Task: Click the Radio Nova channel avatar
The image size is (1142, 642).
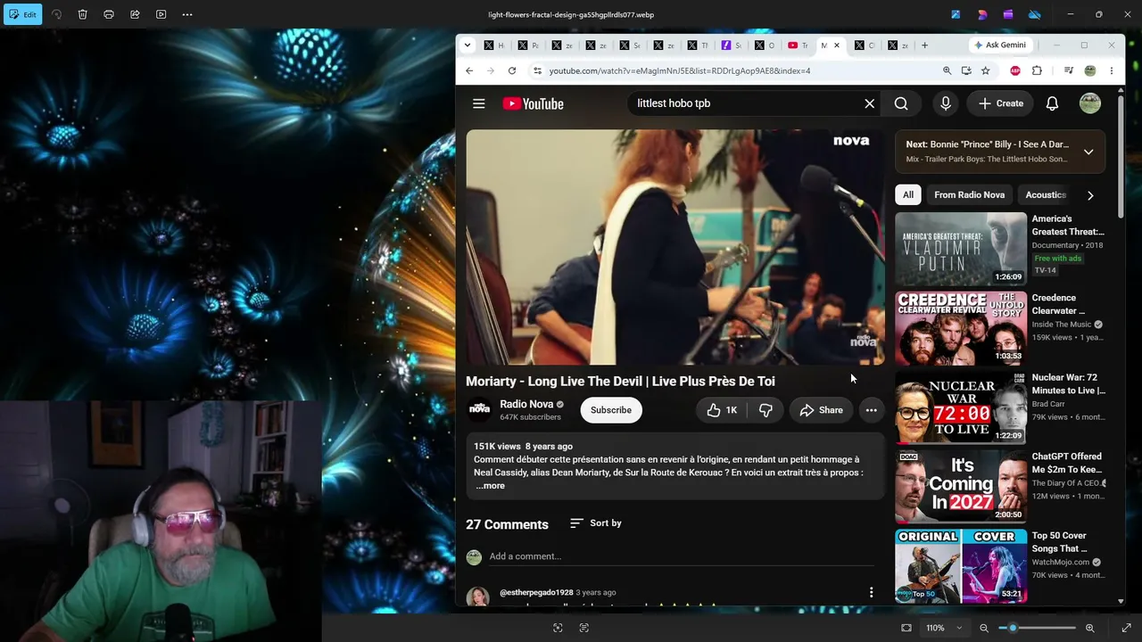Action: point(480,409)
